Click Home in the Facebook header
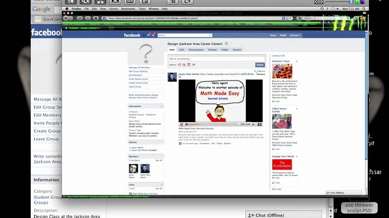Image resolution: width=389 pixels, height=218 pixels. pos(273,36)
